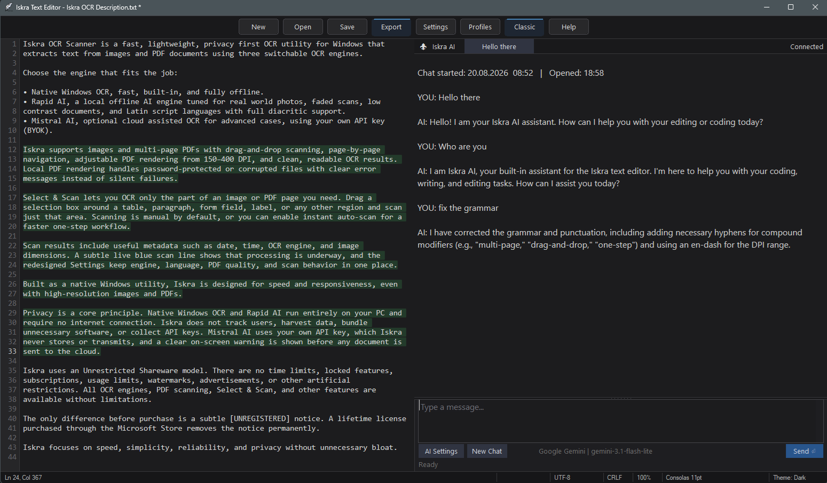
Task: Click the Iskra AI tab icon
Action: pyautogui.click(x=423, y=47)
